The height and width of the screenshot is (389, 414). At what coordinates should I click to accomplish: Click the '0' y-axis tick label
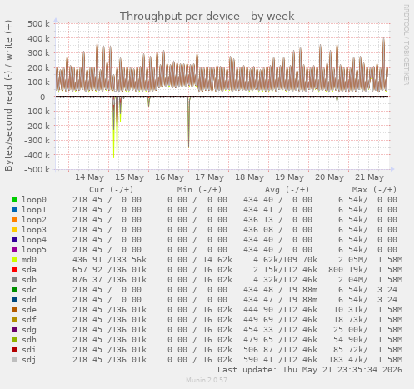(42, 97)
